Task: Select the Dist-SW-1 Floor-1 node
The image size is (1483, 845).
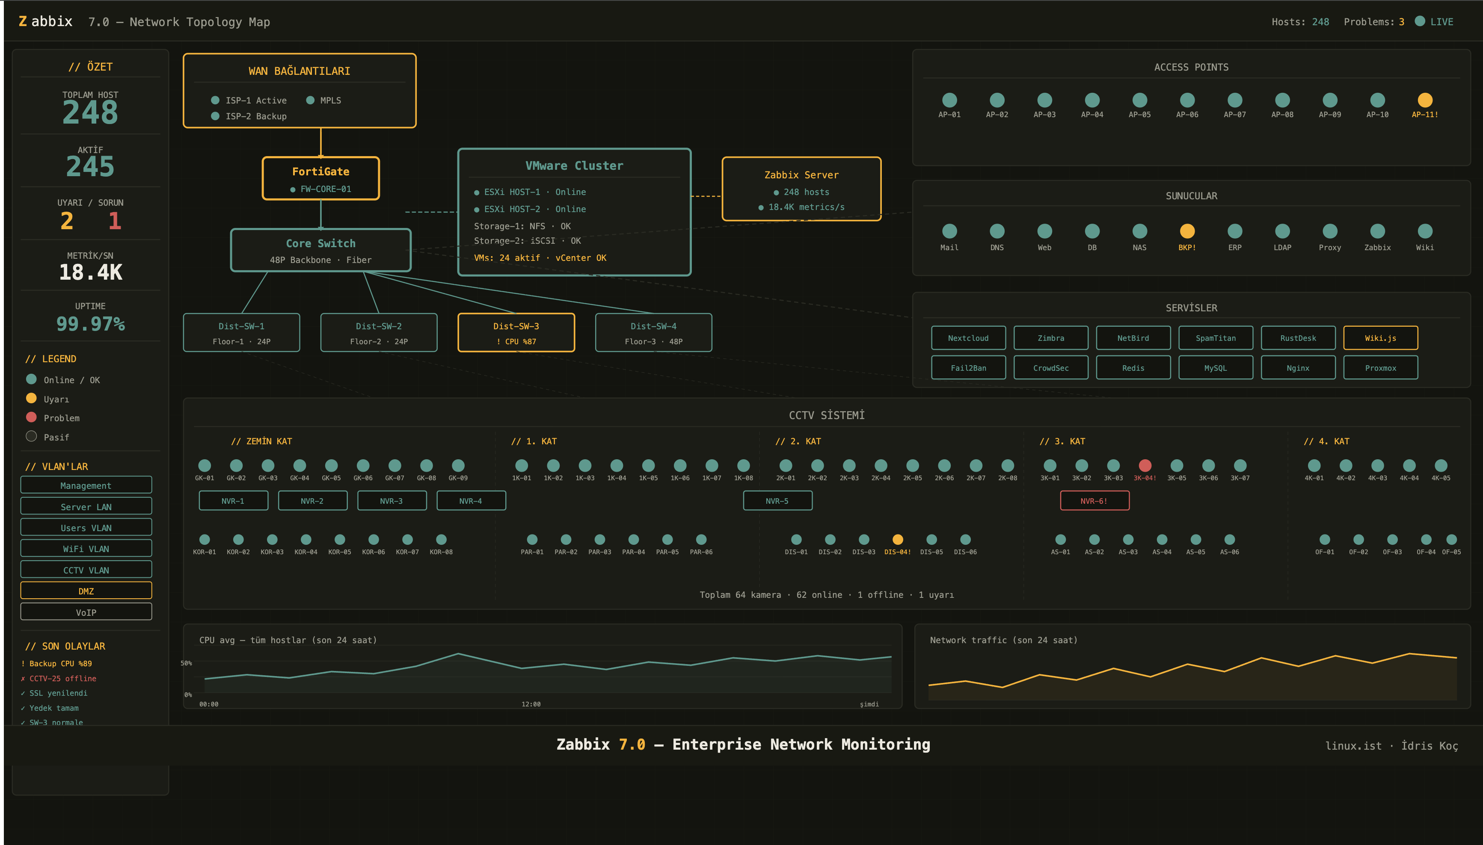Action: pos(242,333)
